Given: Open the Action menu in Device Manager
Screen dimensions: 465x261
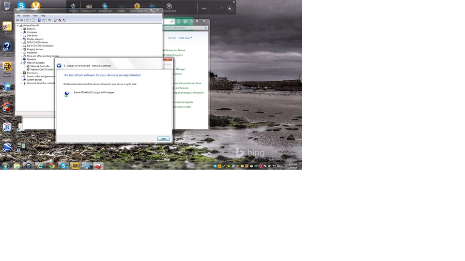Looking at the screenshot, I should 26,15.
